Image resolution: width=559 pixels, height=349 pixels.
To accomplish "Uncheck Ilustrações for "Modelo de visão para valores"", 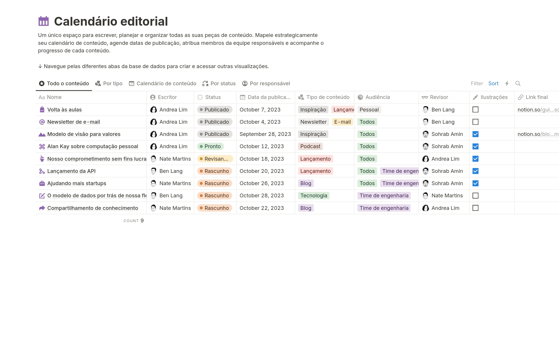I will click(476, 134).
